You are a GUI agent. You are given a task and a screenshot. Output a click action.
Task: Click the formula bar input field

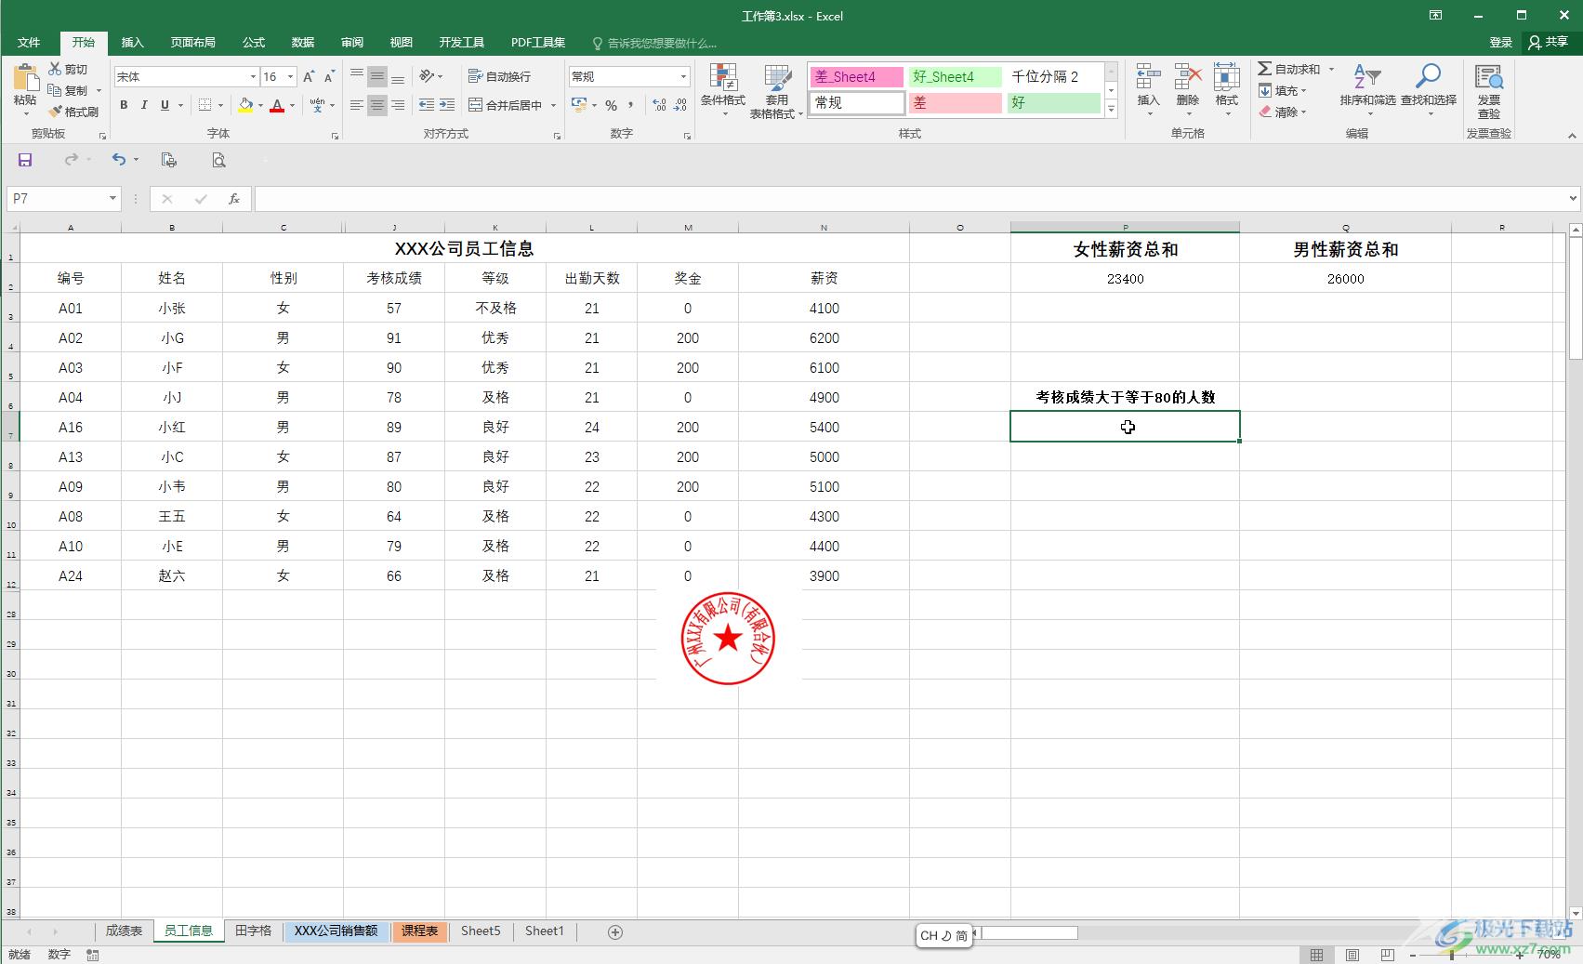coord(910,198)
